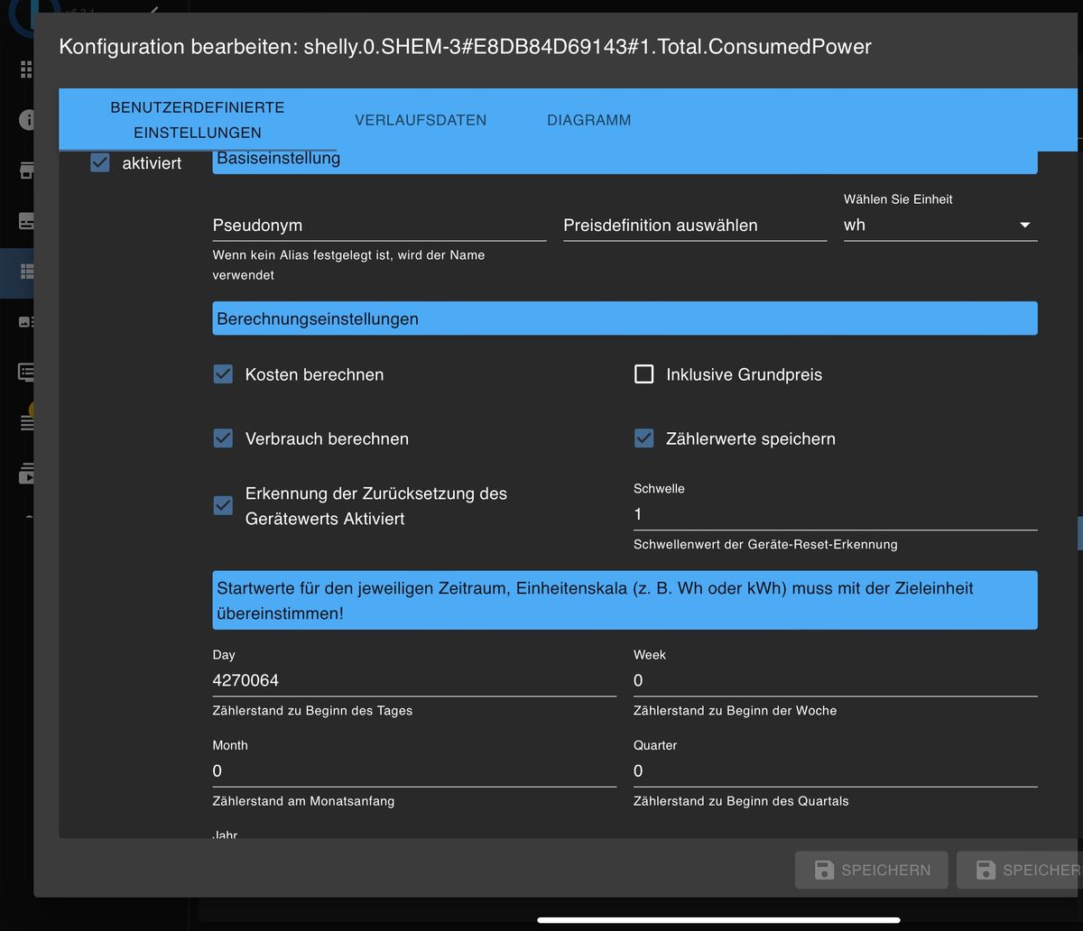Toggle Zählerwerte speichern checkbox
The width and height of the screenshot is (1083, 931).
(643, 438)
